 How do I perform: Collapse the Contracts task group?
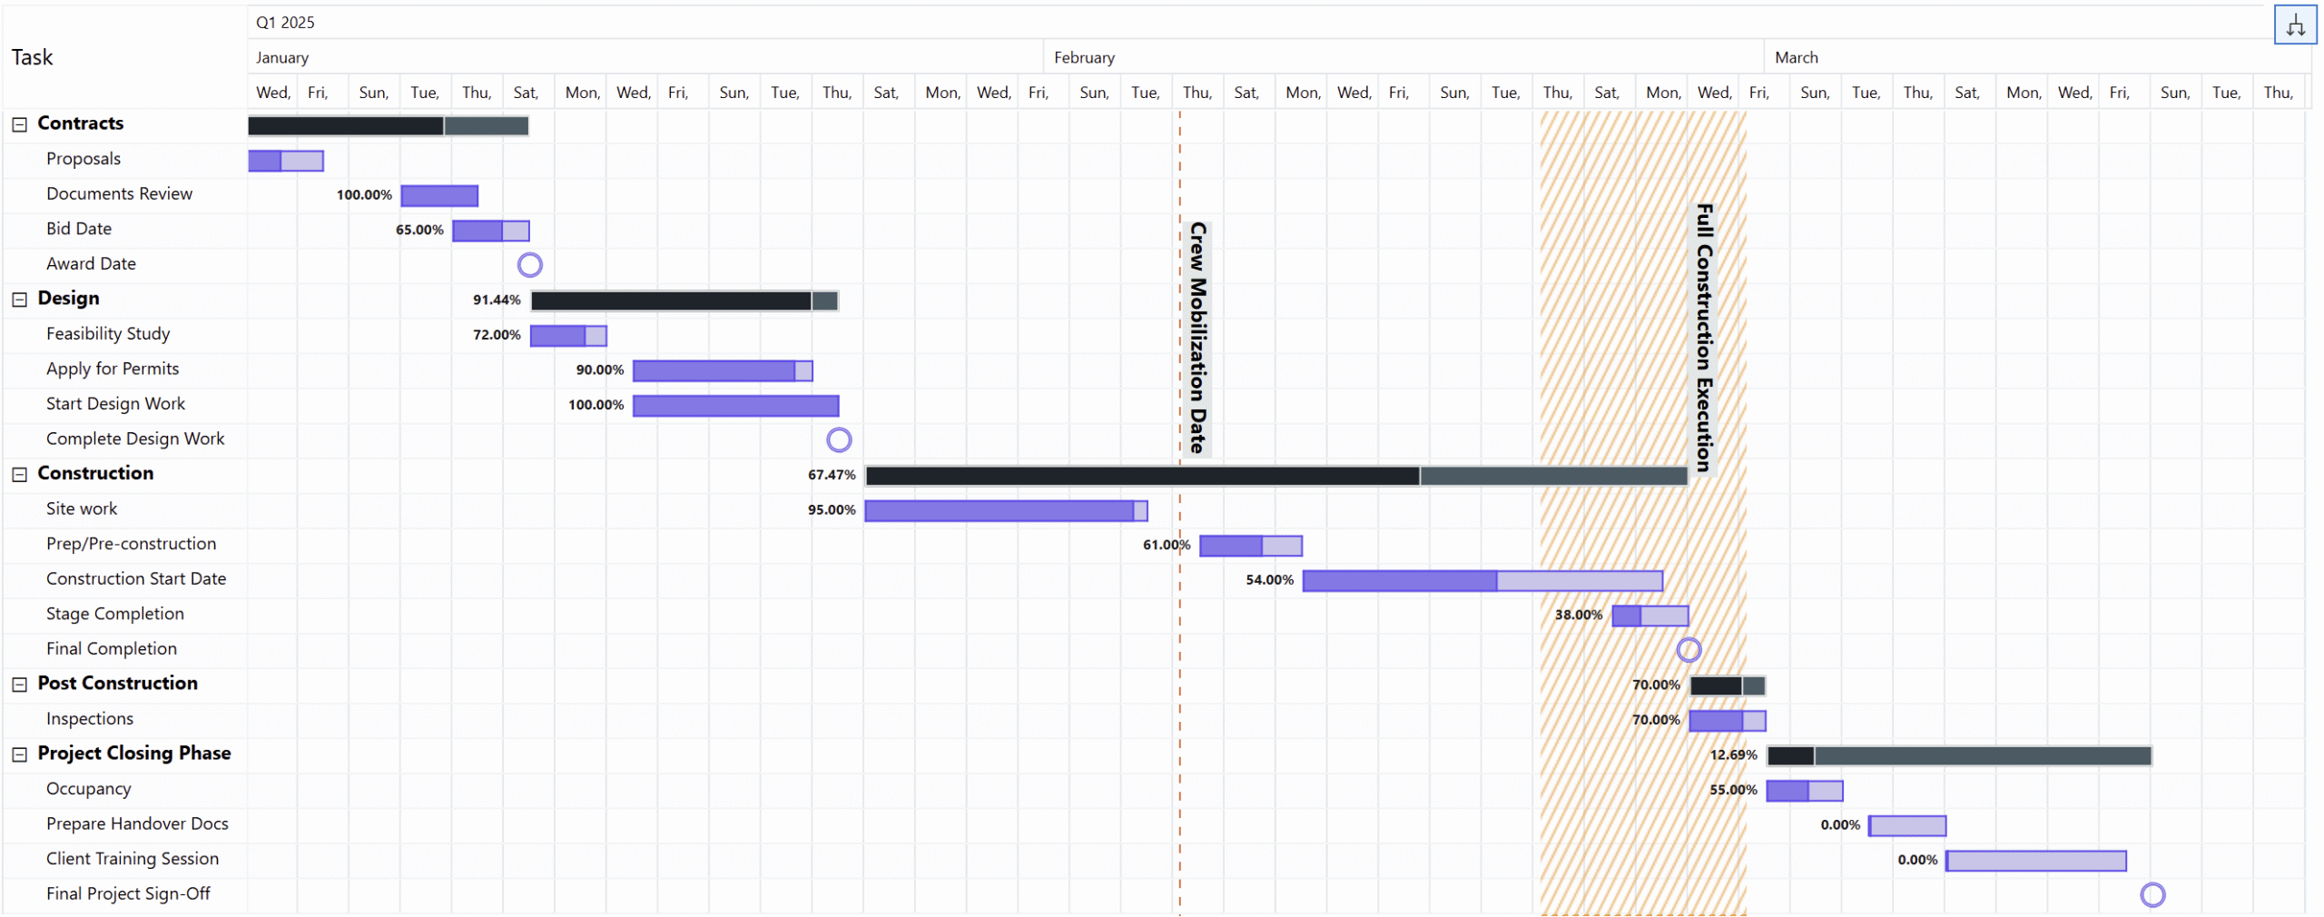(19, 124)
